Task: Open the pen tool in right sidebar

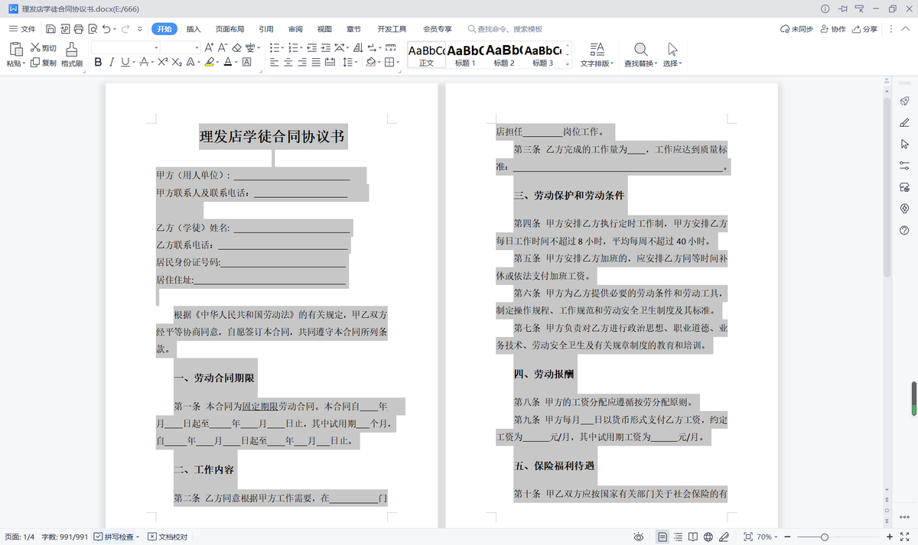Action: [904, 122]
